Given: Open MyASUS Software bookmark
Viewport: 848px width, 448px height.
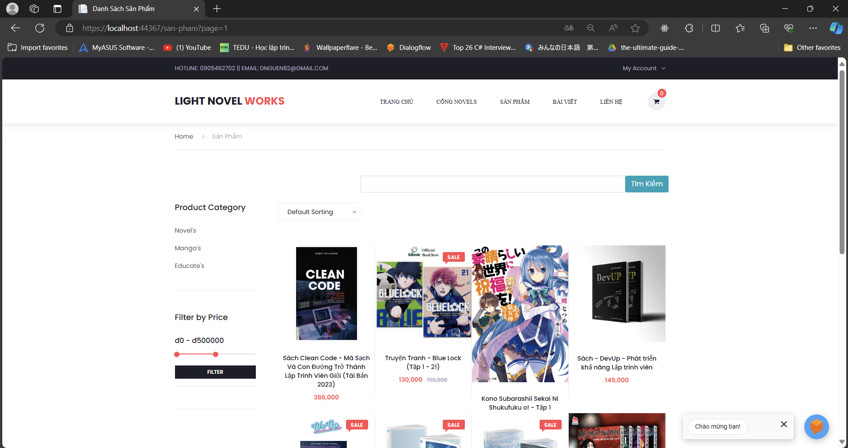Looking at the screenshot, I should 117,48.
